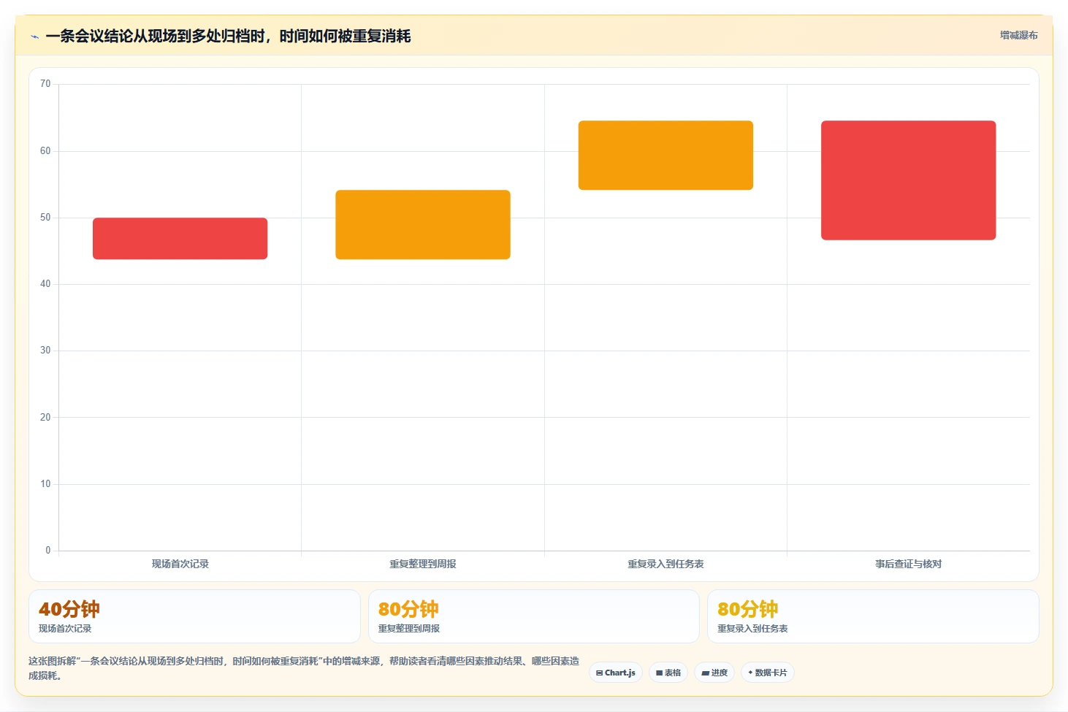Click the 表格 tag chip
The height and width of the screenshot is (712, 1068).
click(x=668, y=673)
